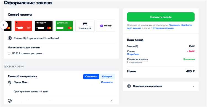
Task: Click the '734 ₽' goods price
Action: click(x=192, y=46)
